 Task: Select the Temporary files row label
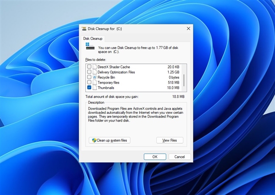pos(108,83)
